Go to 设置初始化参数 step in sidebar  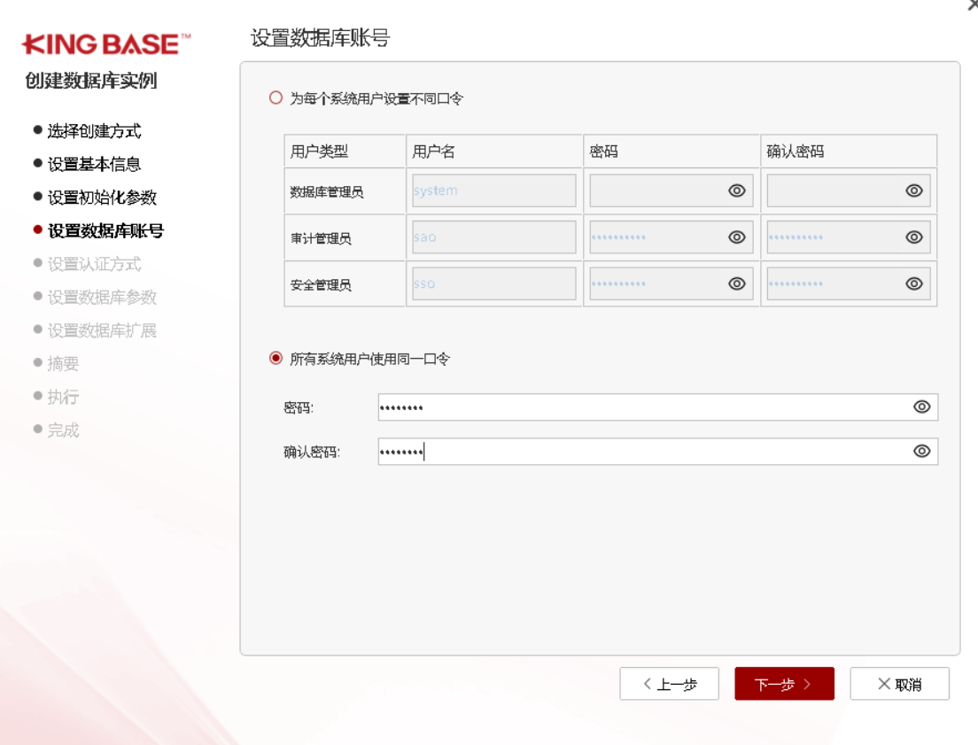[101, 198]
